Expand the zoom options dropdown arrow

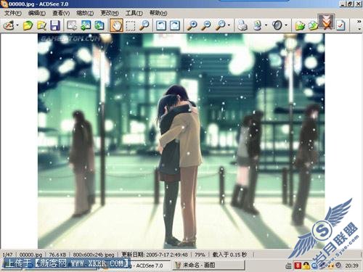229,25
